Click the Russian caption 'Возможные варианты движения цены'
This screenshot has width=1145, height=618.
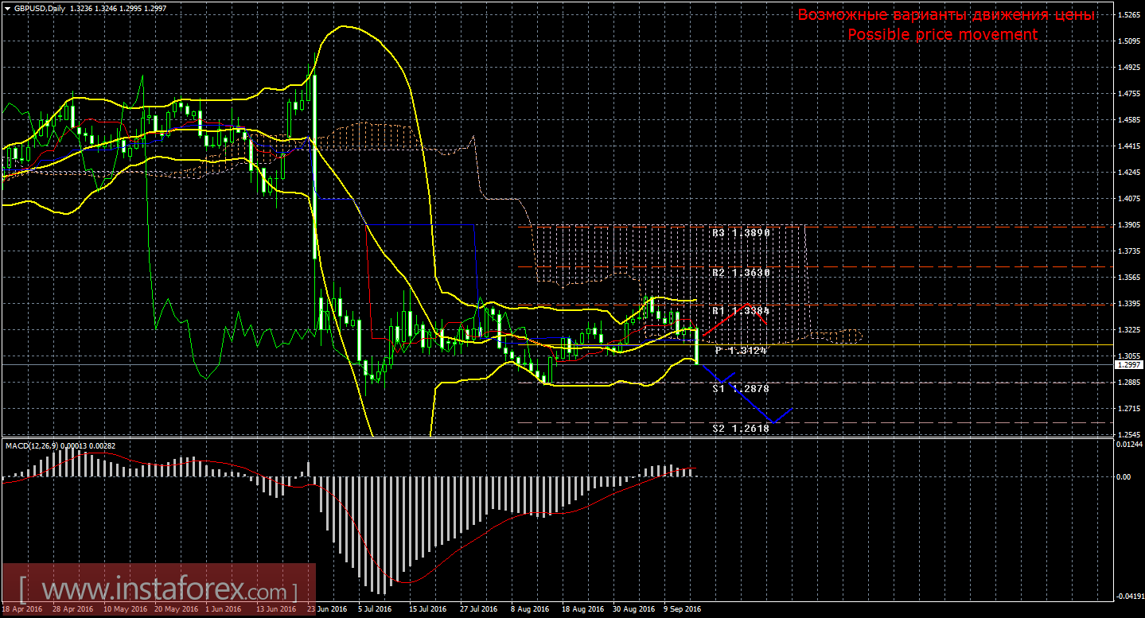click(x=946, y=15)
